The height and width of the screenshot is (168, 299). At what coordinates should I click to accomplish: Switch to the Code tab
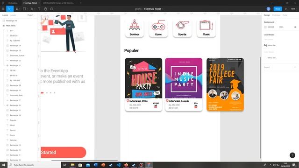(x=285, y=15)
